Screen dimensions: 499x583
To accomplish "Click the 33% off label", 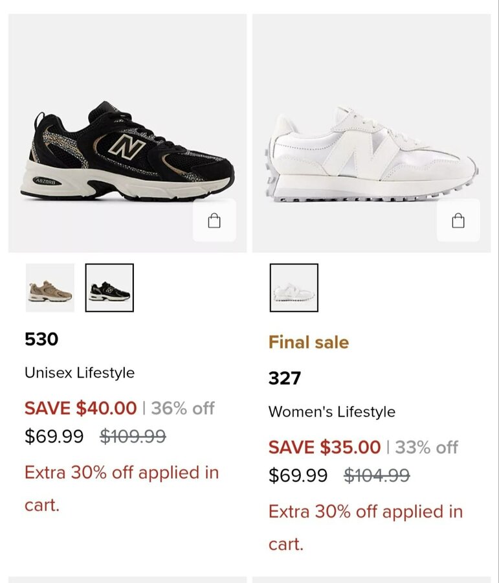I will (427, 447).
